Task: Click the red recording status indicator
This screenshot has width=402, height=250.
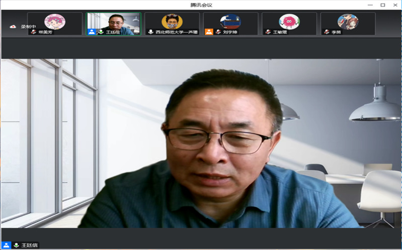Action: click(x=13, y=27)
